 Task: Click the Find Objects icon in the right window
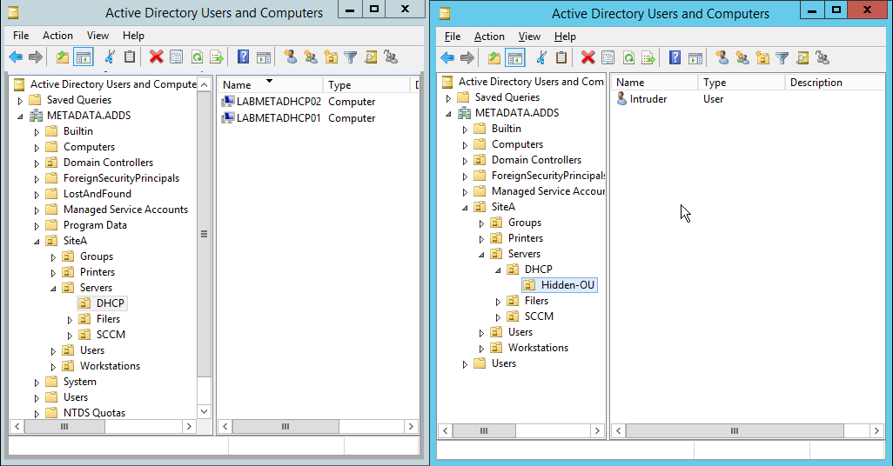click(x=802, y=57)
